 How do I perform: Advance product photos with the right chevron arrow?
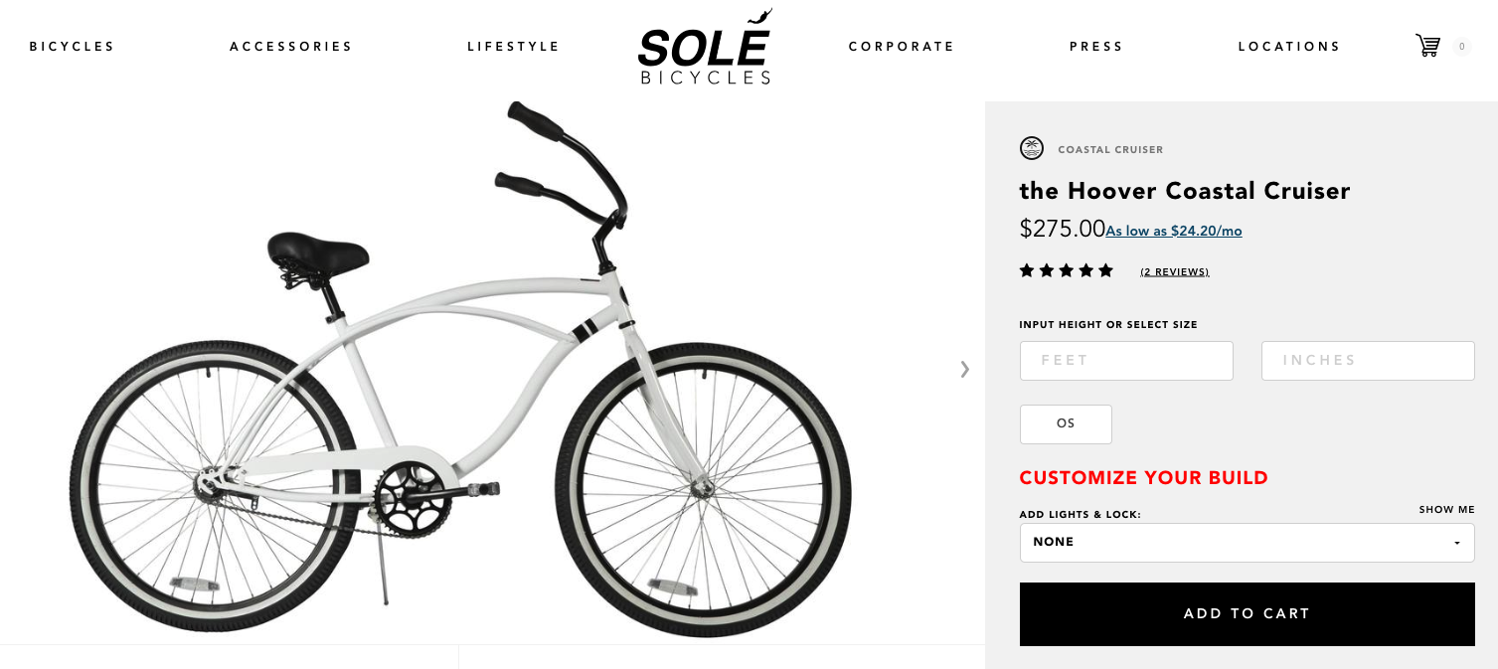962,370
